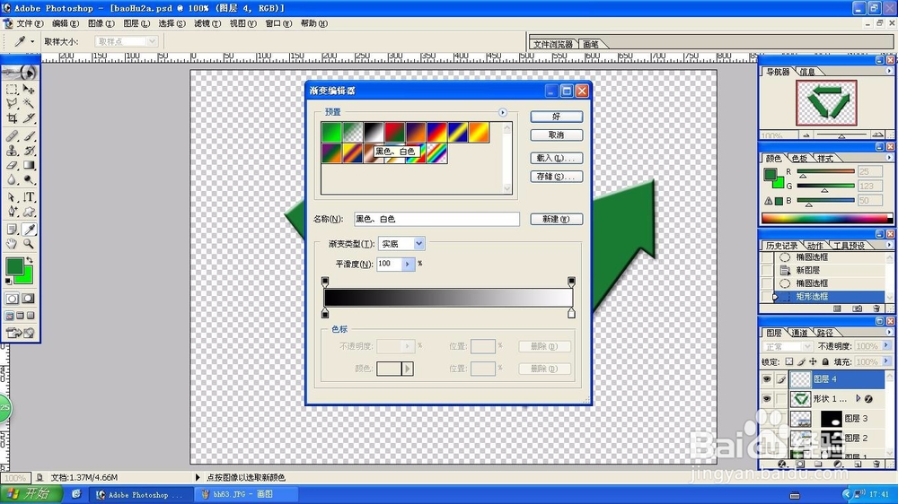Open the 图像 menu

(101, 23)
